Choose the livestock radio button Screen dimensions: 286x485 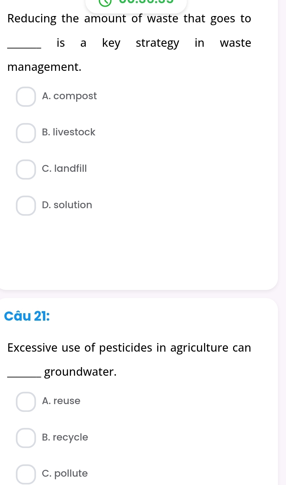point(26,133)
